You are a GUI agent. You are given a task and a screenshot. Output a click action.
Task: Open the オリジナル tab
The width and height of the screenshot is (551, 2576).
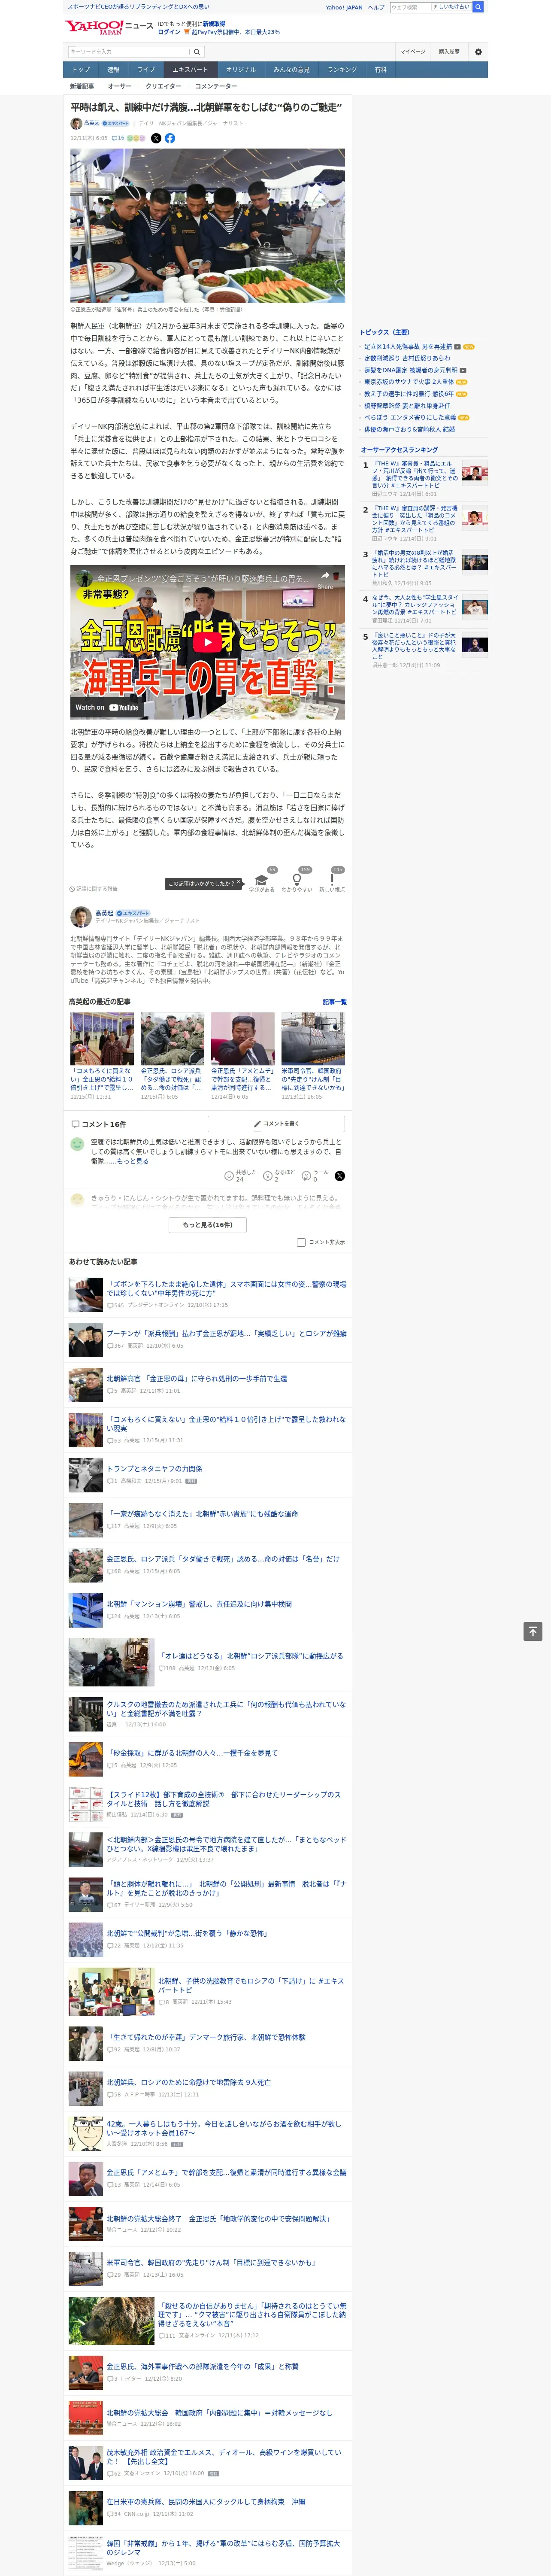[x=241, y=69]
